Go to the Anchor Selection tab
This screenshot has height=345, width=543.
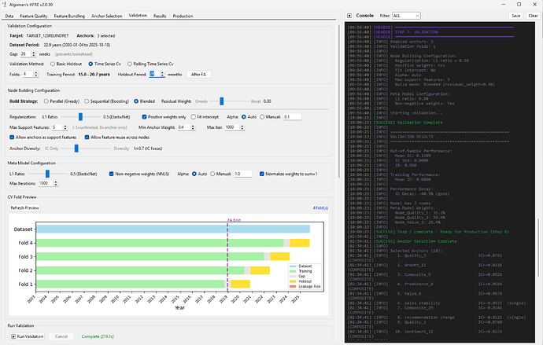[x=107, y=16]
